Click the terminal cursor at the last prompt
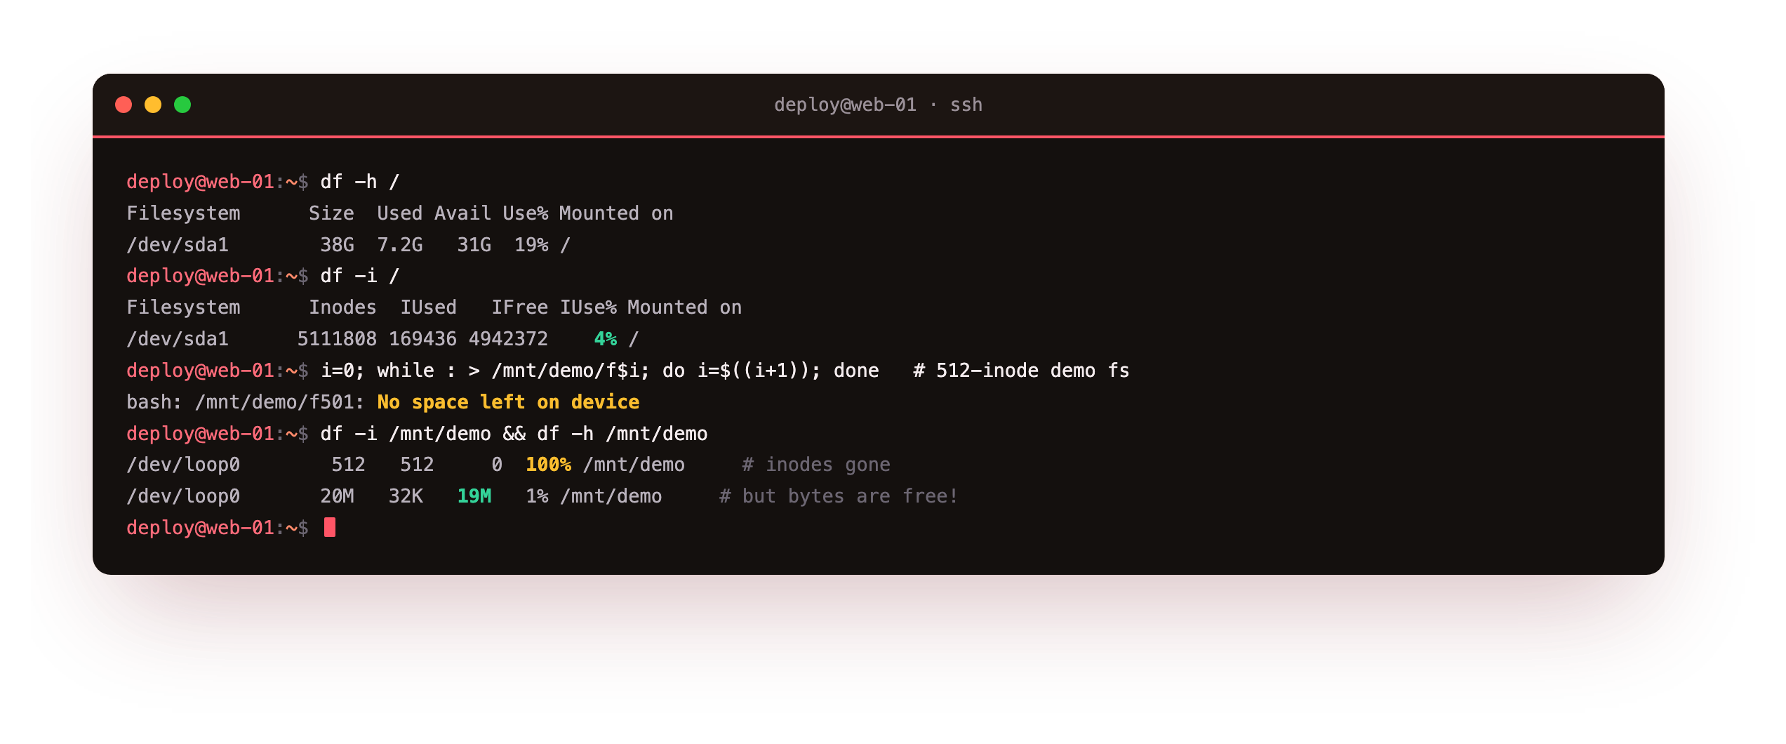The height and width of the screenshot is (744, 1786). point(330,527)
